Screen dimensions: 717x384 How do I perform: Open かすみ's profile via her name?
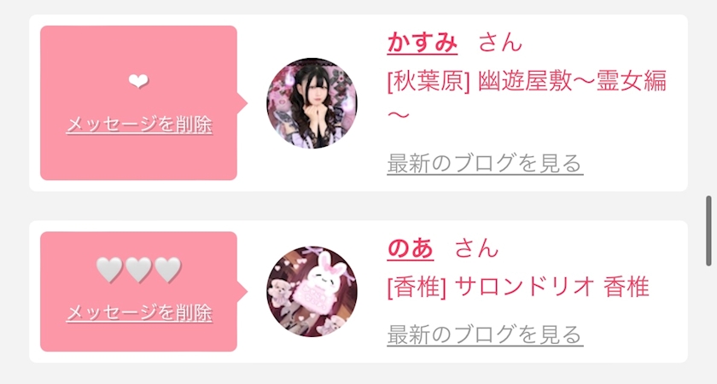422,43
